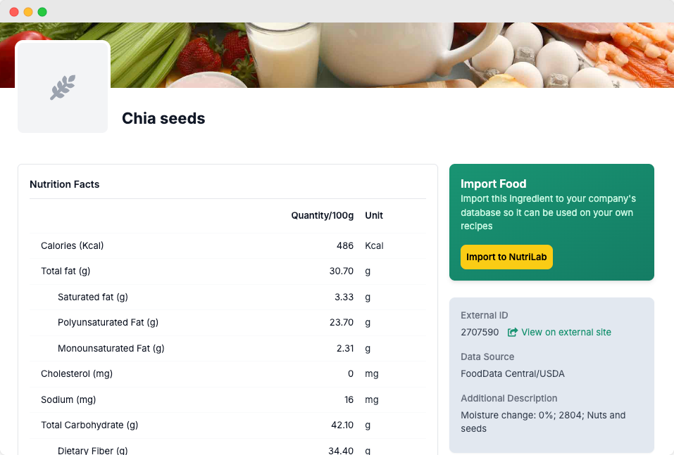Click the Unit column header

click(374, 215)
